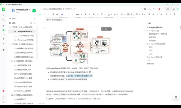Click the drag handle beside the image block

point(44,27)
